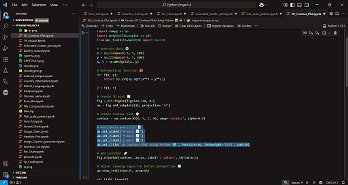Open the overflow menu ellipsis in menu bar
This screenshot has width=348, height=185.
[x=65, y=5]
